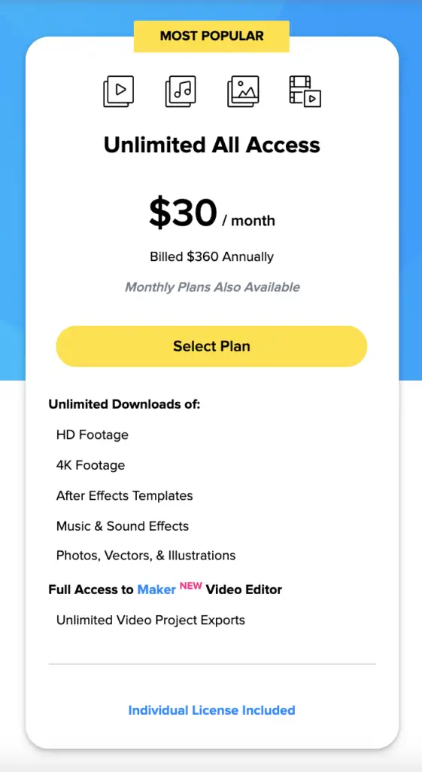The width and height of the screenshot is (422, 772).
Task: Click Individual License Included link
Action: [x=211, y=710]
